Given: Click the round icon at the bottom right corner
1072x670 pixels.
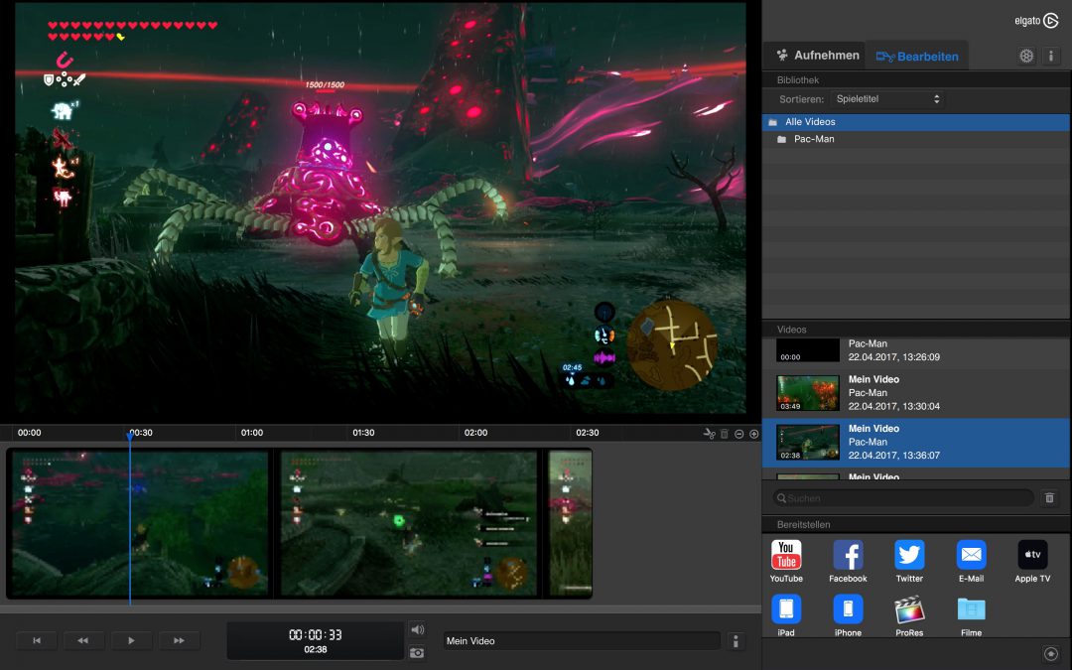Looking at the screenshot, I should (x=1051, y=653).
